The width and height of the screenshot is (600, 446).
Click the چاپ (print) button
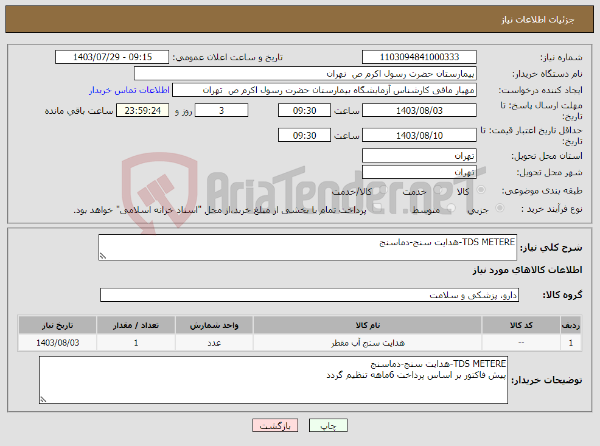[328, 425]
